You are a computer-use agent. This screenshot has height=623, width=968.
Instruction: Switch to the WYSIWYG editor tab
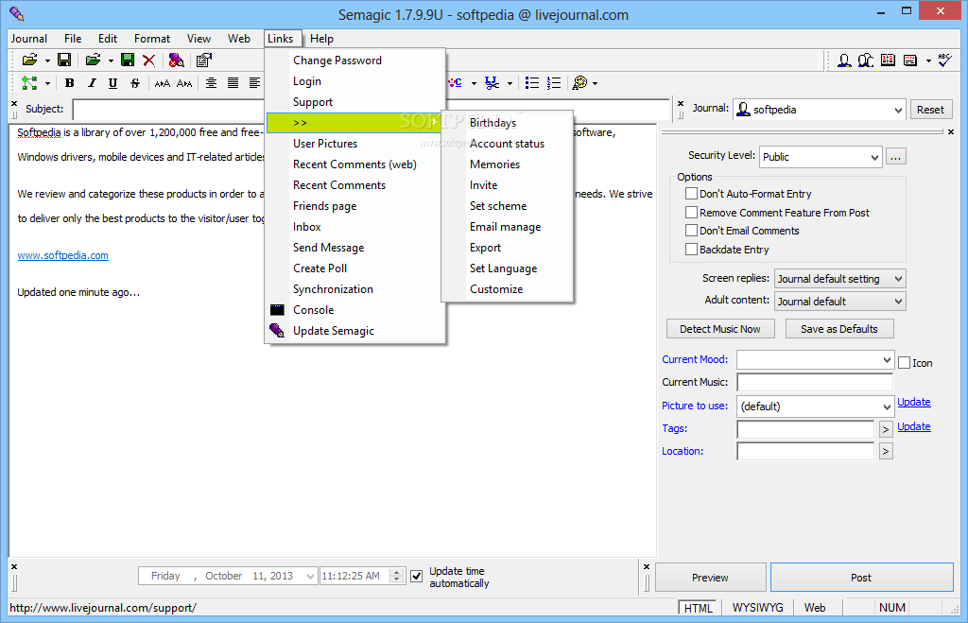[757, 608]
